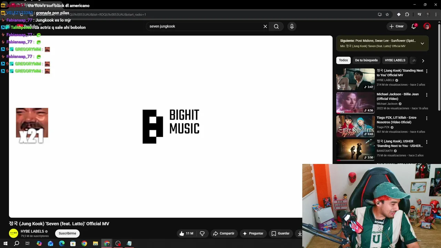
Task: Open the diamond-shaped extension icon
Action: pos(399,14)
